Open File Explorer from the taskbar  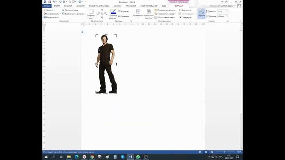click(x=69, y=157)
